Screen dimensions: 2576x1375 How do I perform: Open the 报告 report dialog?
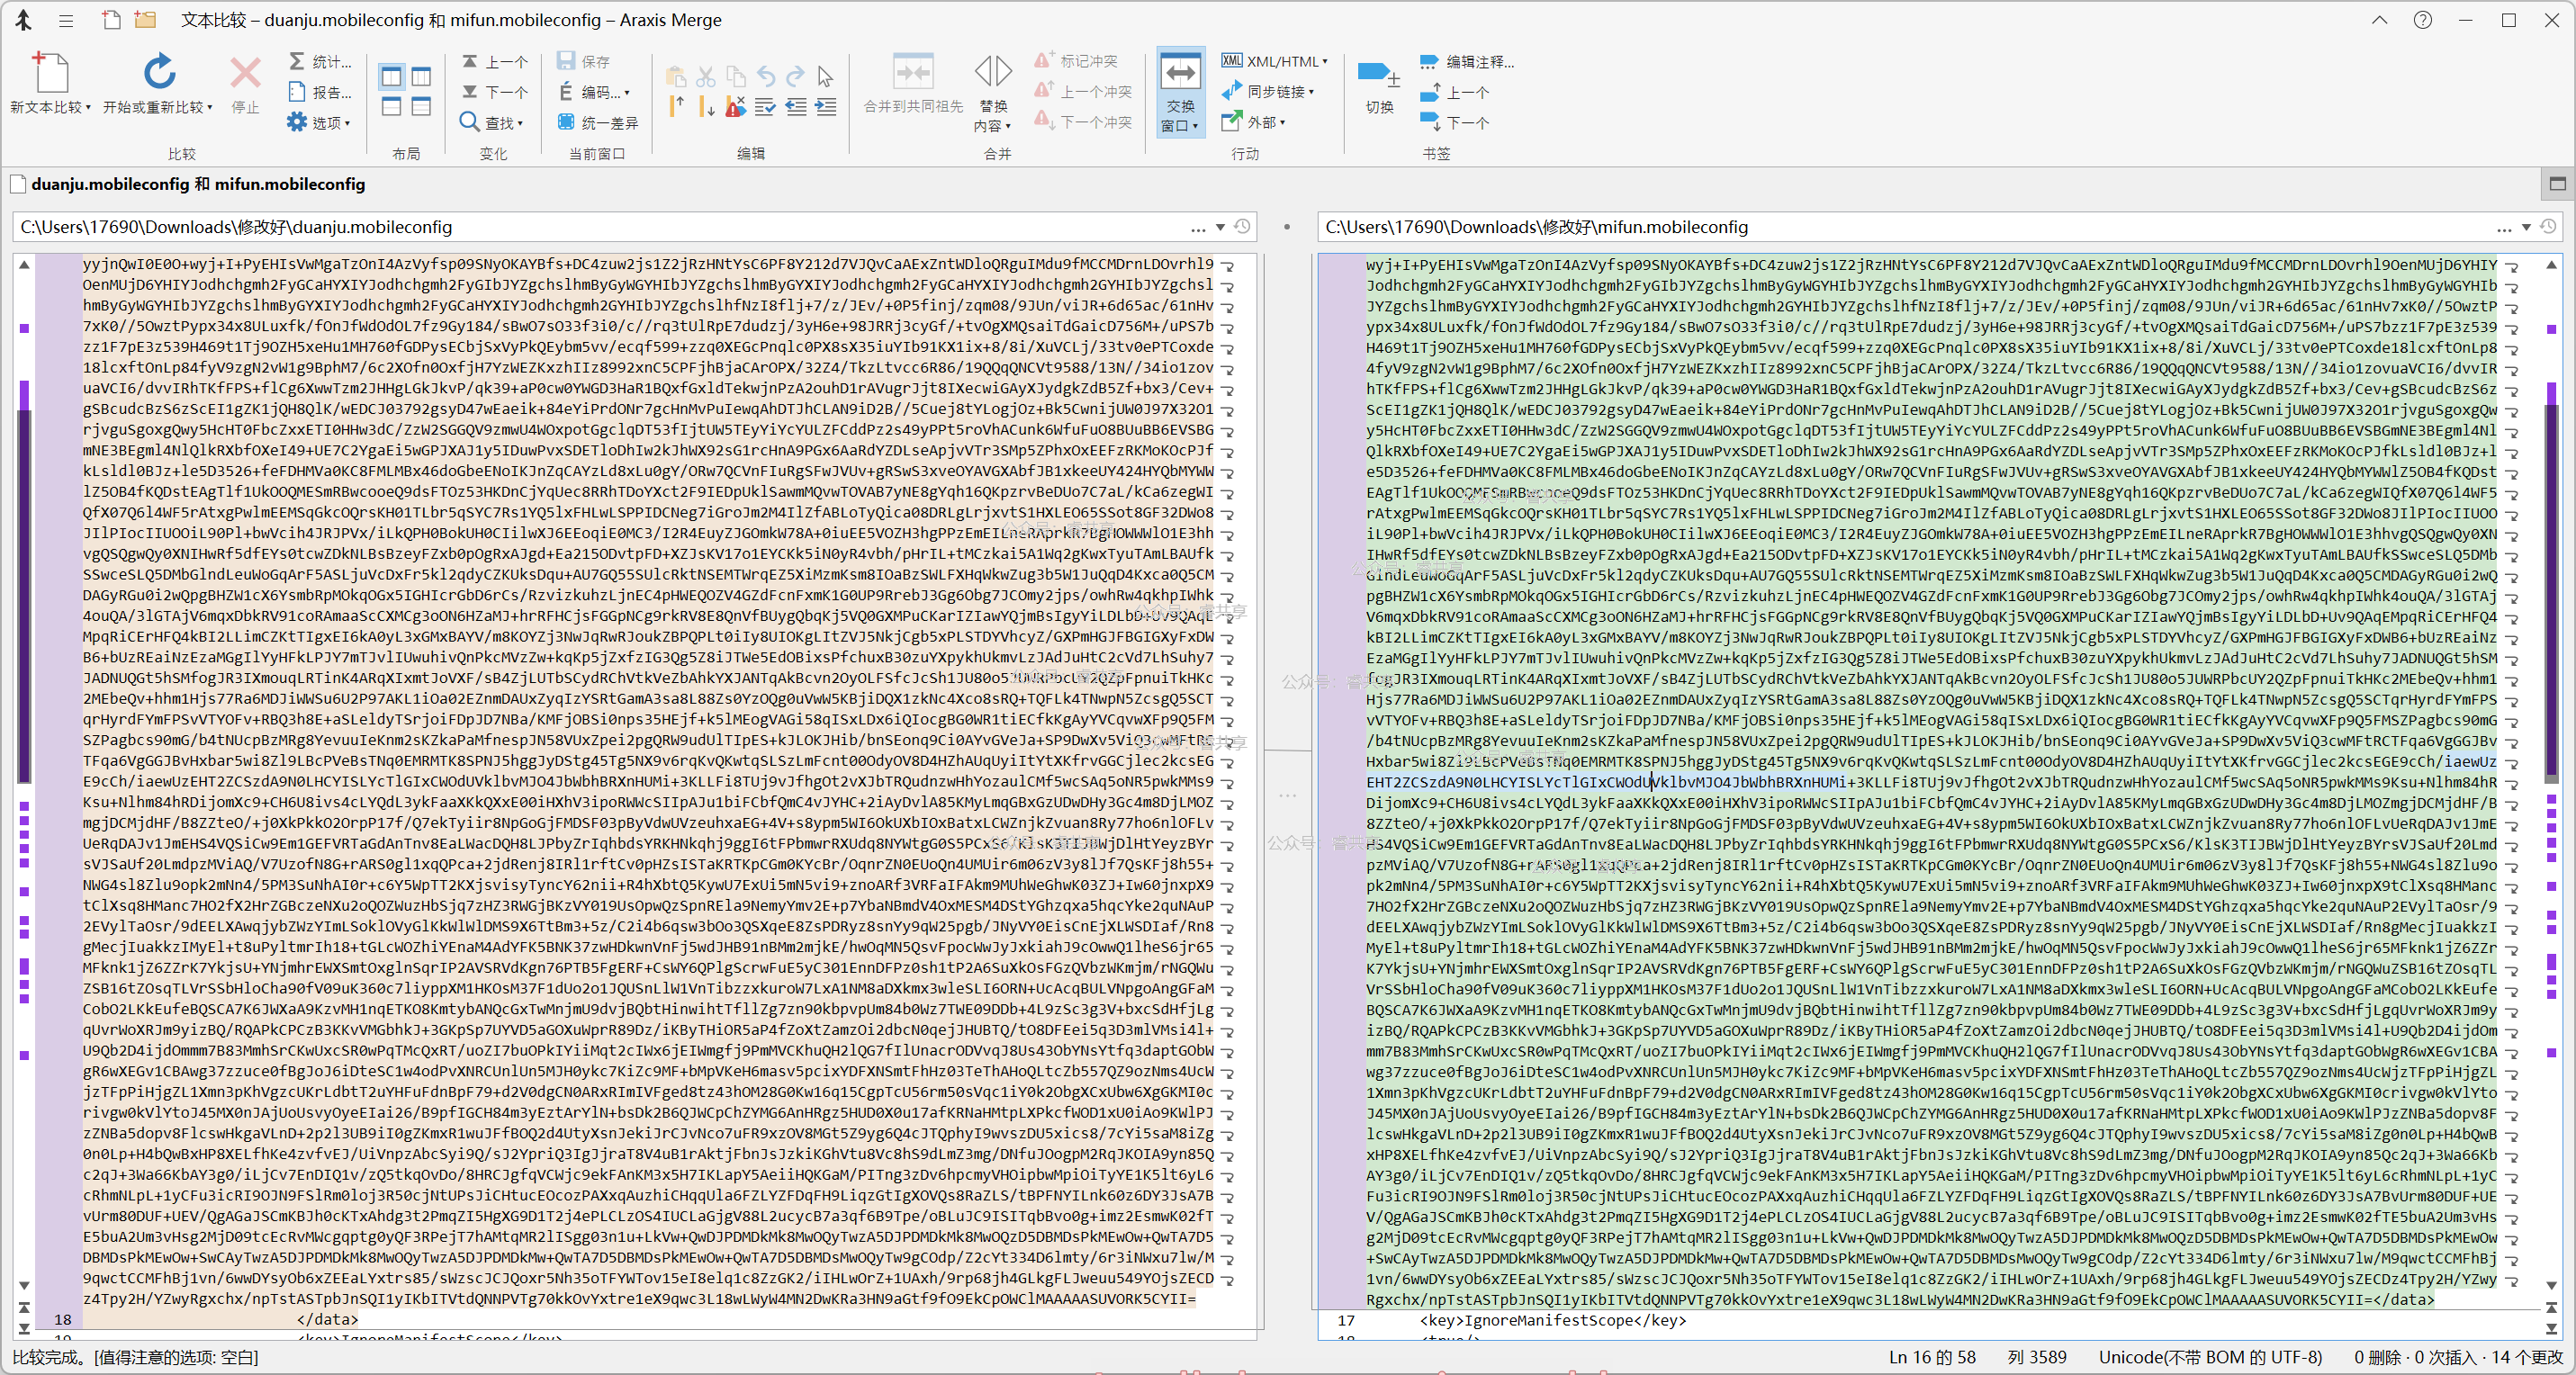320,92
